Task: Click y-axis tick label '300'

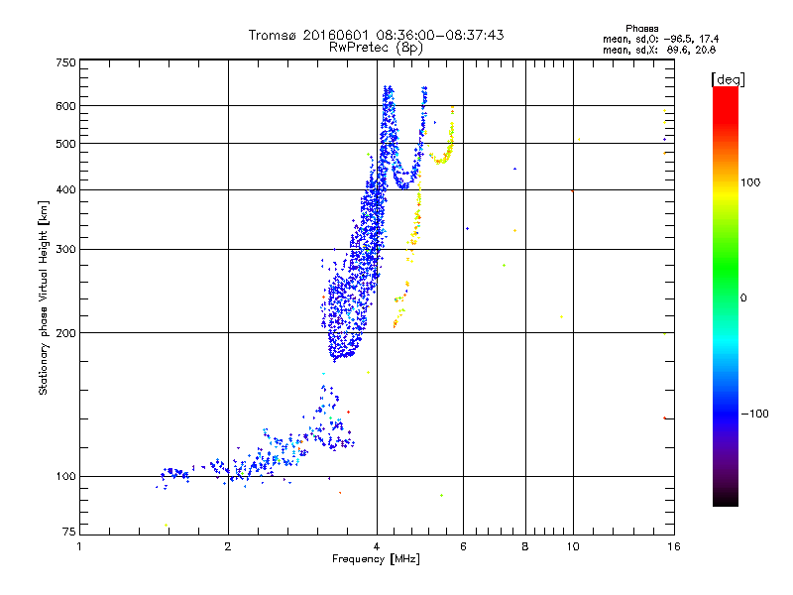Action: coord(65,249)
